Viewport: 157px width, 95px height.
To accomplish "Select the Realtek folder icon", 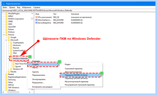I will point(6,74).
